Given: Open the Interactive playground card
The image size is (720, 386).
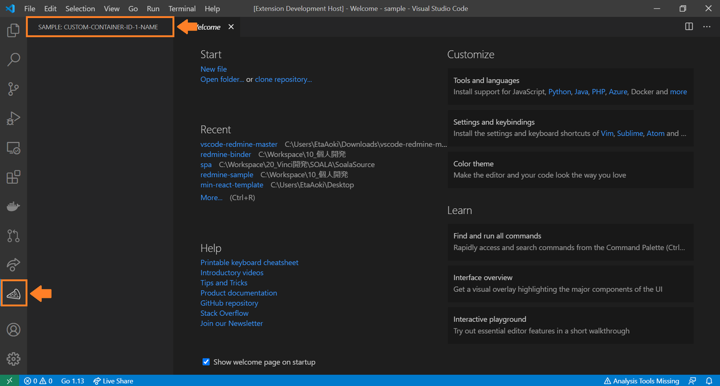Looking at the screenshot, I should click(570, 325).
